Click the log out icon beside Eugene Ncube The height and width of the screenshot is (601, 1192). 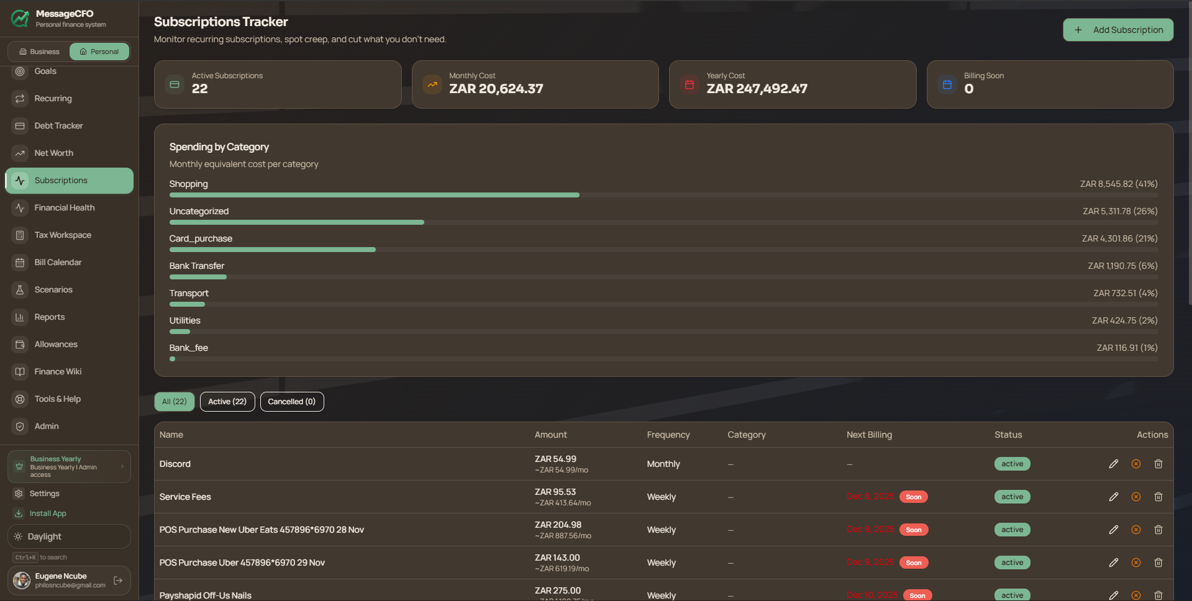coord(118,581)
